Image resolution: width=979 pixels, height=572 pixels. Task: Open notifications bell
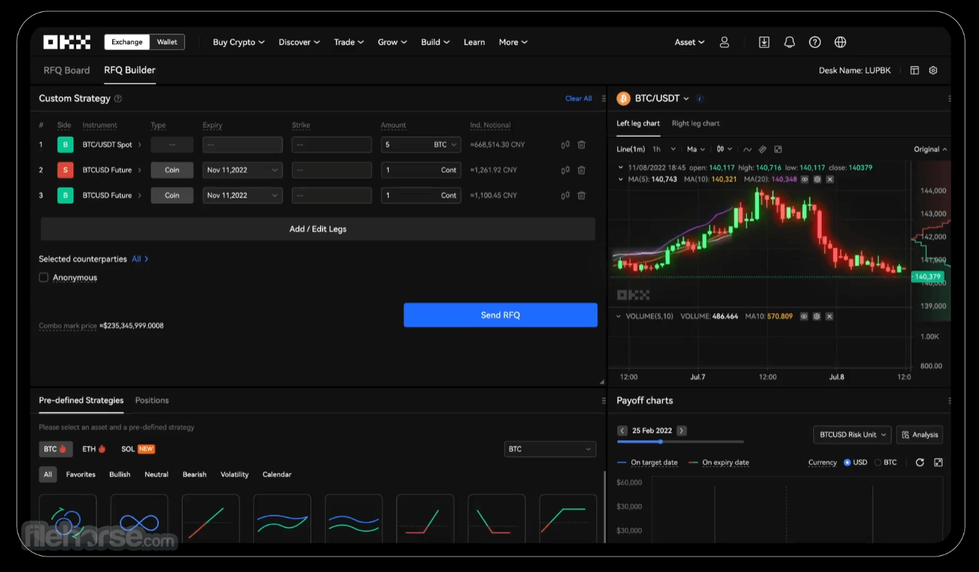[789, 42]
